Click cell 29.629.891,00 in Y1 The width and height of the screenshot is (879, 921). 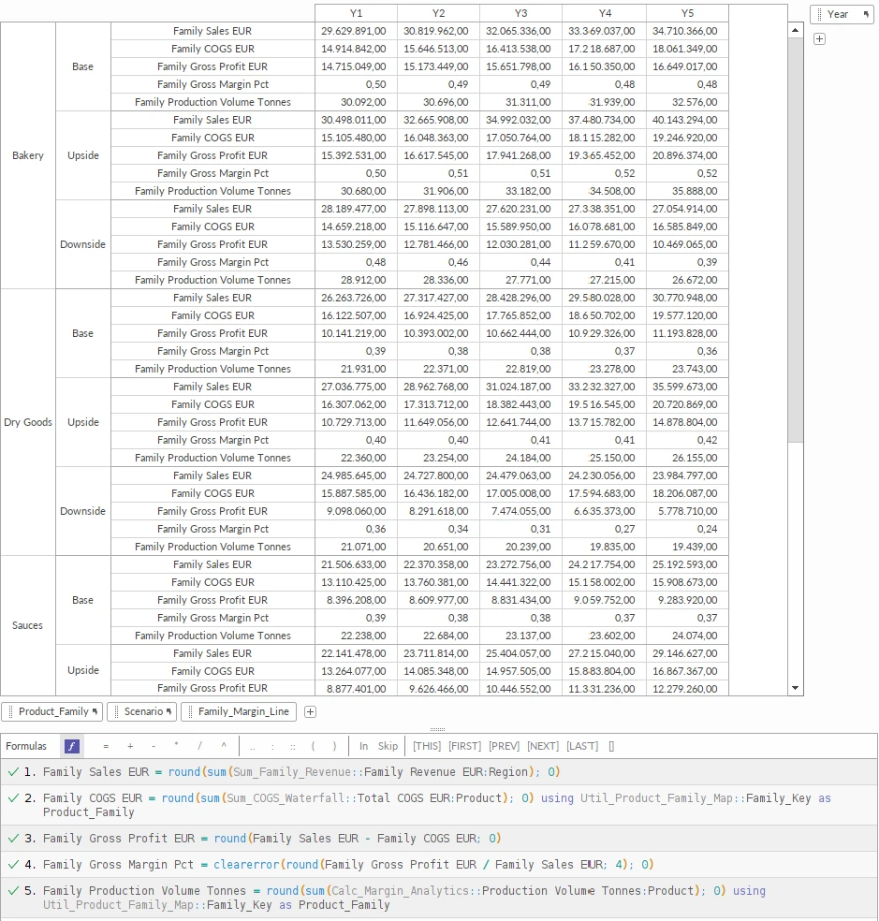click(356, 31)
